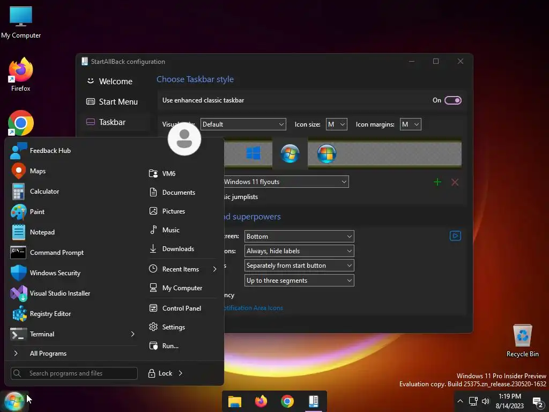Open the network tray icon

pos(473,401)
